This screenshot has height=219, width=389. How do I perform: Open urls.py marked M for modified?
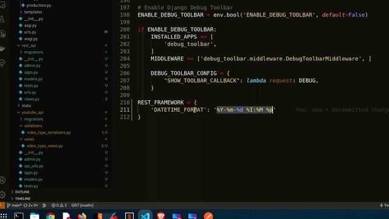point(30,32)
